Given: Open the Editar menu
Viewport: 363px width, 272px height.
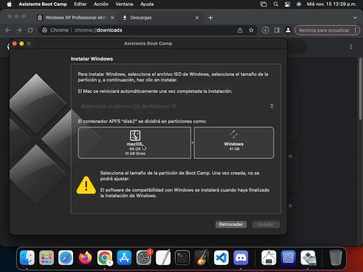Looking at the screenshot, I should coord(80,4).
